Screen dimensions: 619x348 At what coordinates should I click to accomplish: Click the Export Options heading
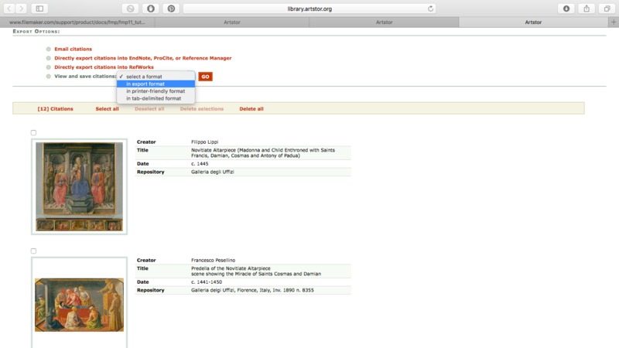pos(36,31)
